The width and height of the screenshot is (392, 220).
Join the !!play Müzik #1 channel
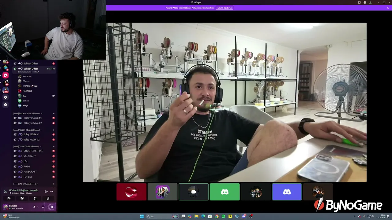point(34,134)
